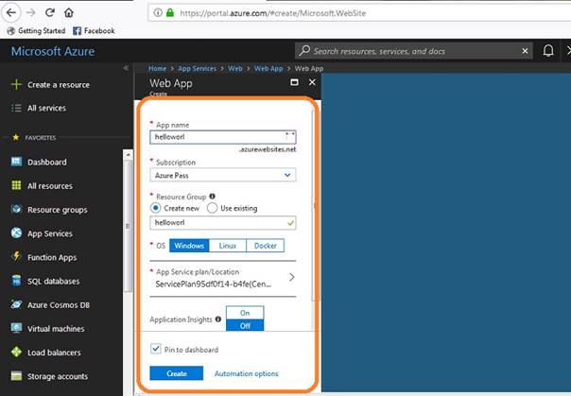Open Automation options link

click(x=246, y=374)
